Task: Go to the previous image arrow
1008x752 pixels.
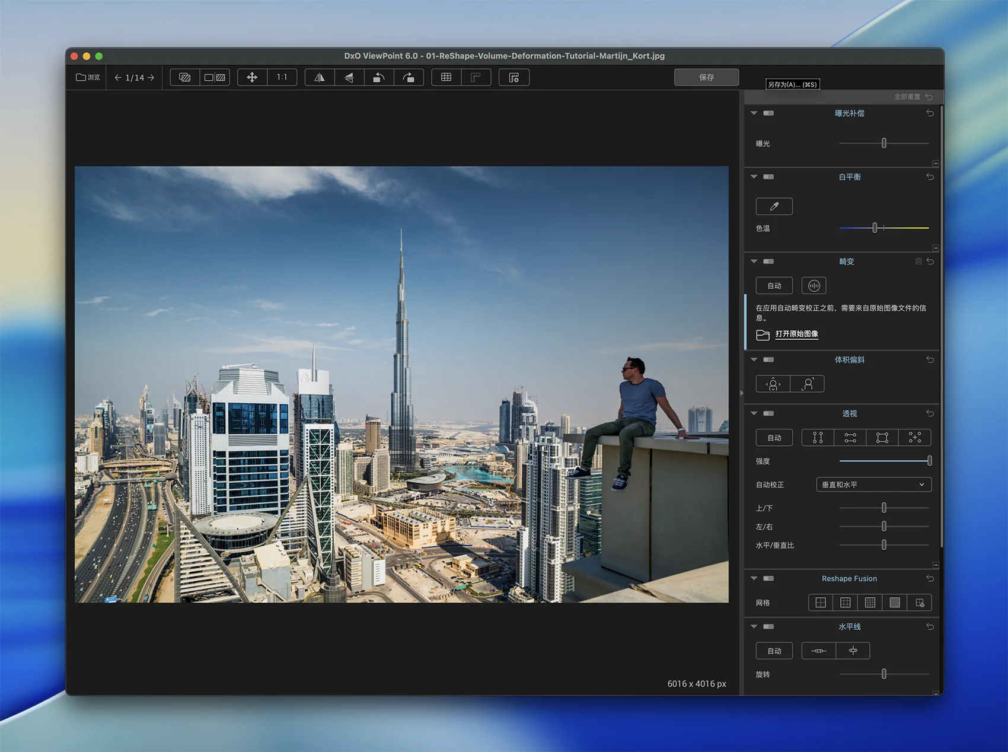Action: coord(118,77)
